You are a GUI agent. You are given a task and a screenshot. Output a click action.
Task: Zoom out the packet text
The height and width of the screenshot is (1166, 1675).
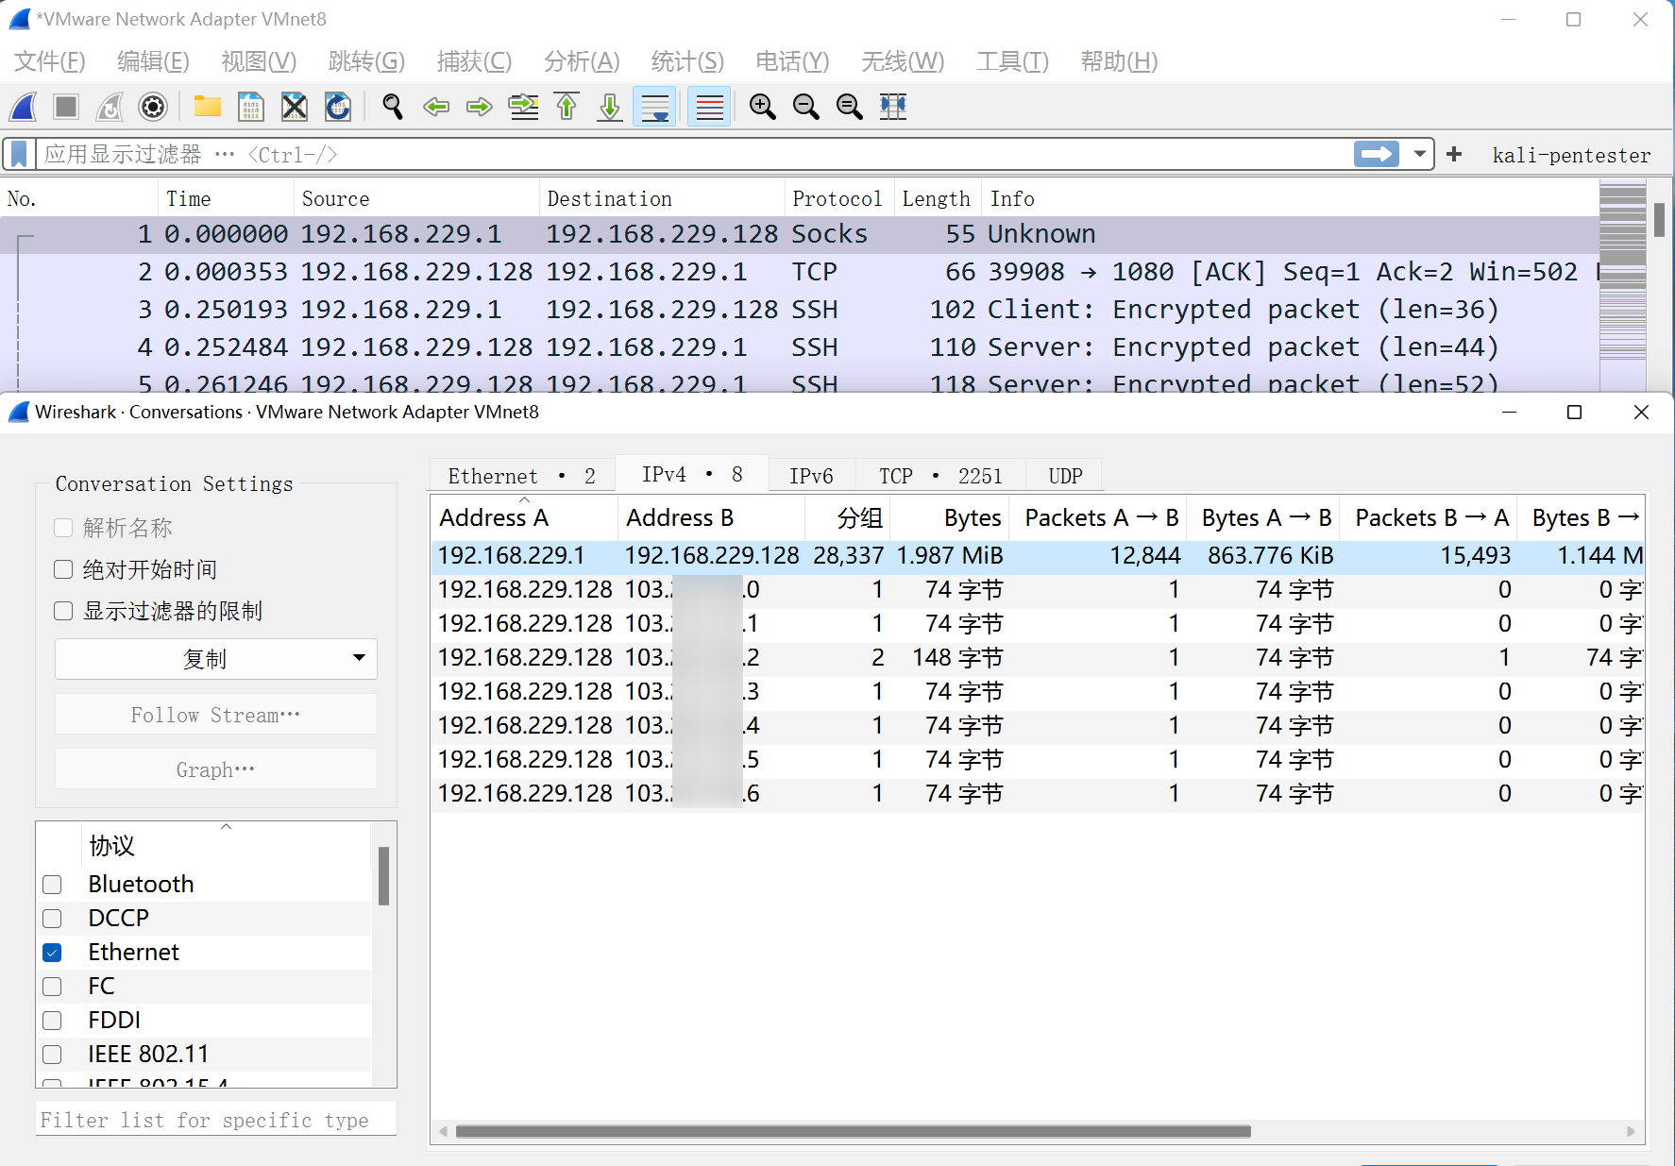click(806, 107)
